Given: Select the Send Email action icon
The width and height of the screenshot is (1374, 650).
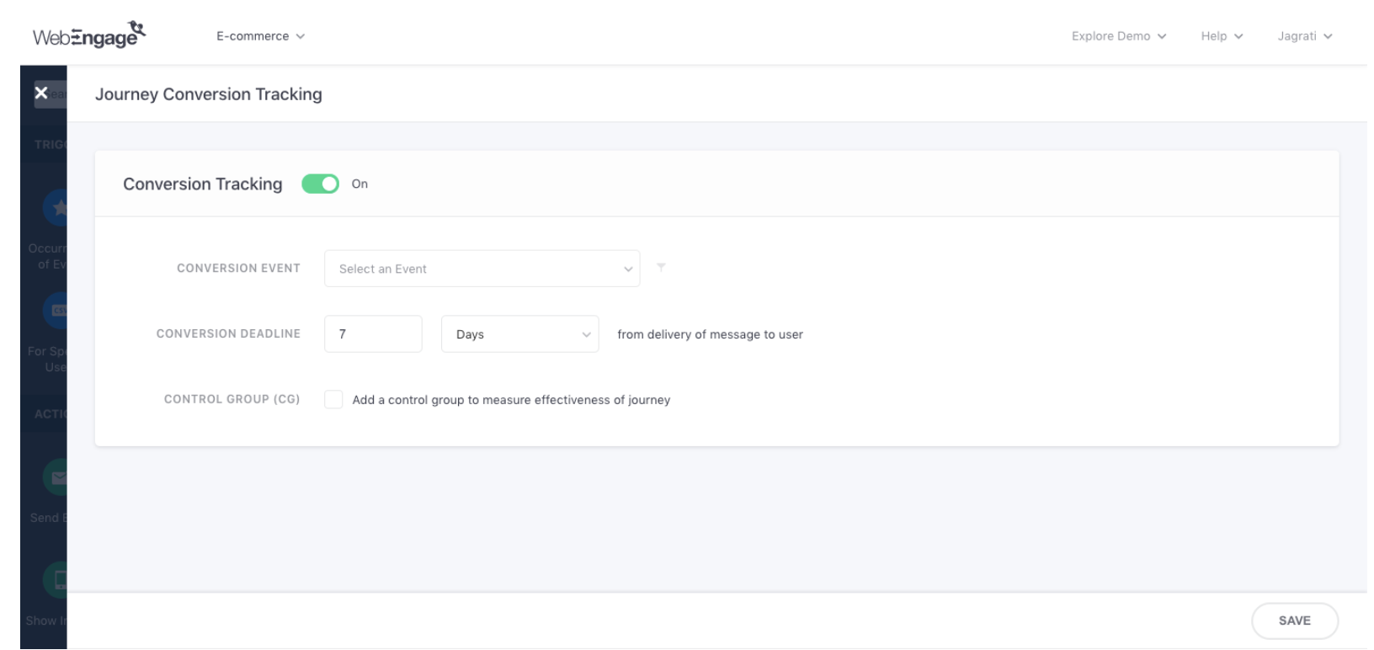Looking at the screenshot, I should pyautogui.click(x=57, y=477).
